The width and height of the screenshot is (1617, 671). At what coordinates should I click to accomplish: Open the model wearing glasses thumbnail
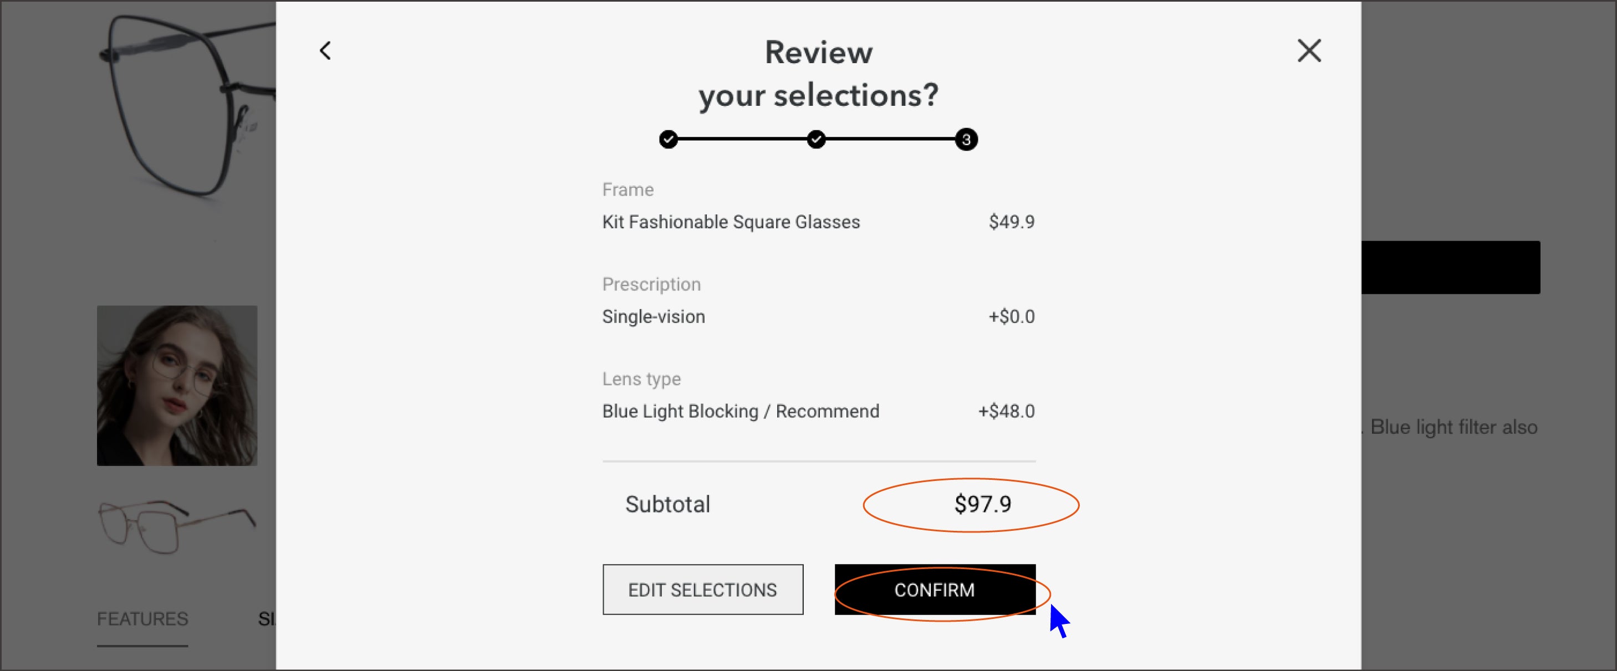(177, 386)
